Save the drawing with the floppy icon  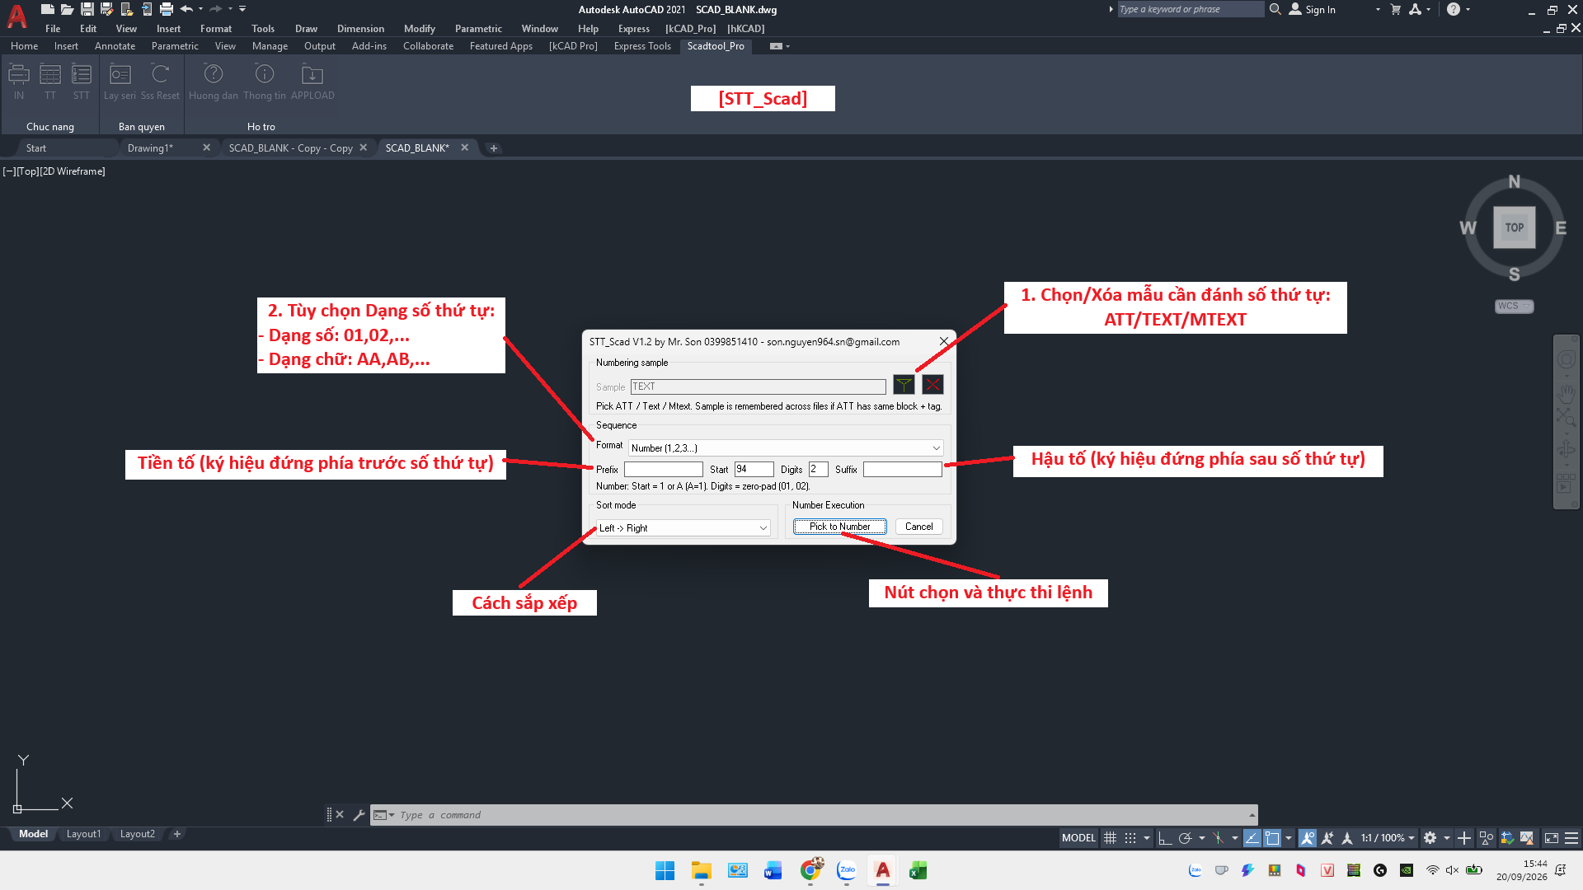point(87,9)
